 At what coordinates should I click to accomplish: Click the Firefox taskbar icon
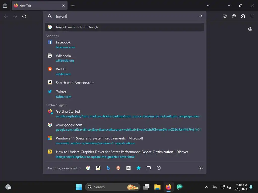pos(168,187)
